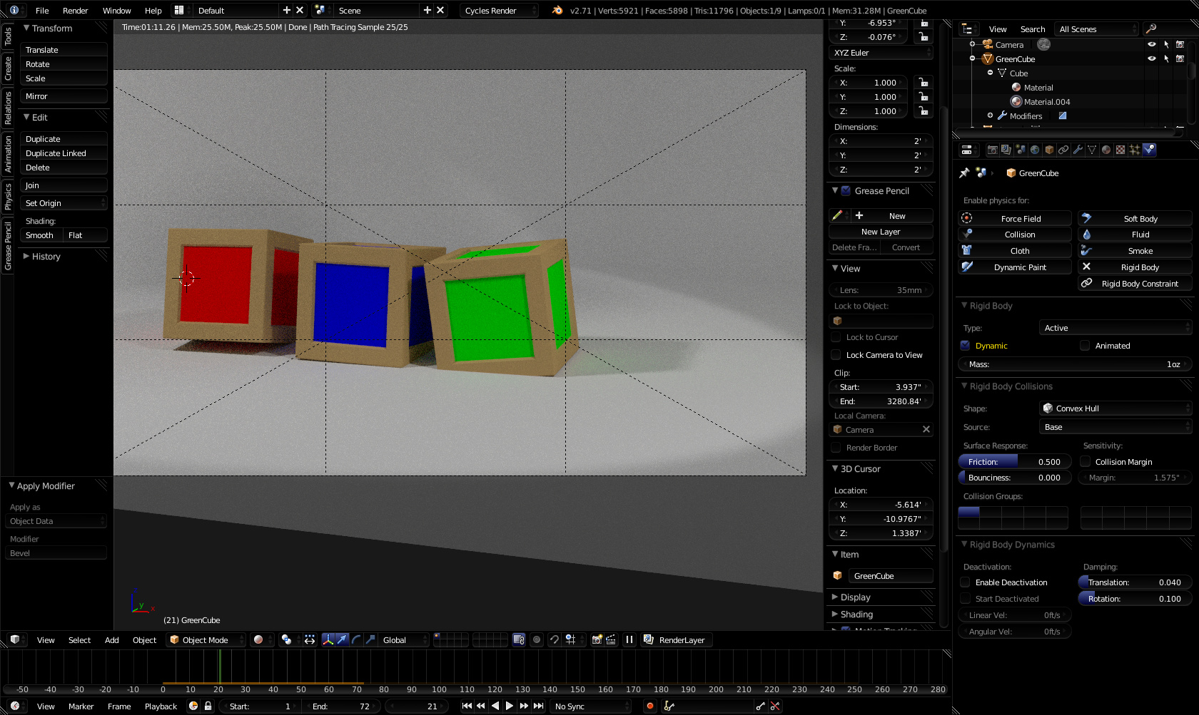Screen dimensions: 1199x715
Task: Open the timeline Marker menu
Action: [81, 706]
